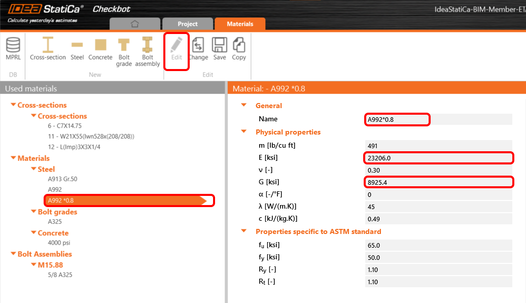
Task: Select steel material A992
Action: pos(55,190)
